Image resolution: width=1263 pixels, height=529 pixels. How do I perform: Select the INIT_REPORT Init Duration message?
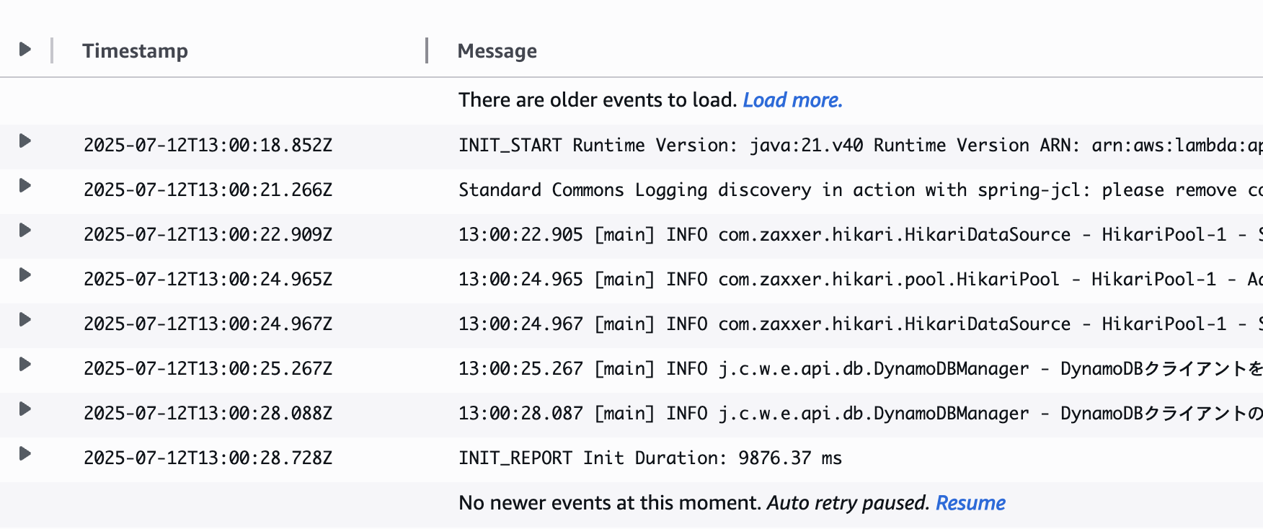pyautogui.click(x=650, y=457)
